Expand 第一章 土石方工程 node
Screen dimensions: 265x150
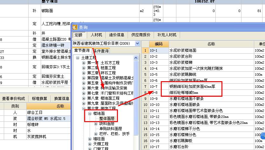[84, 63]
